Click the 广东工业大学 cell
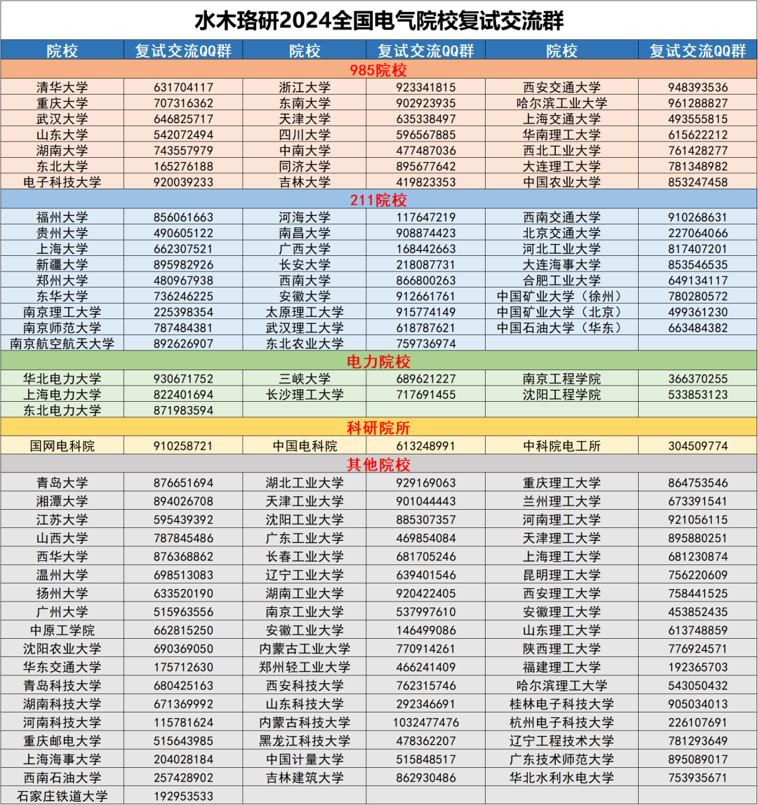 (305, 539)
